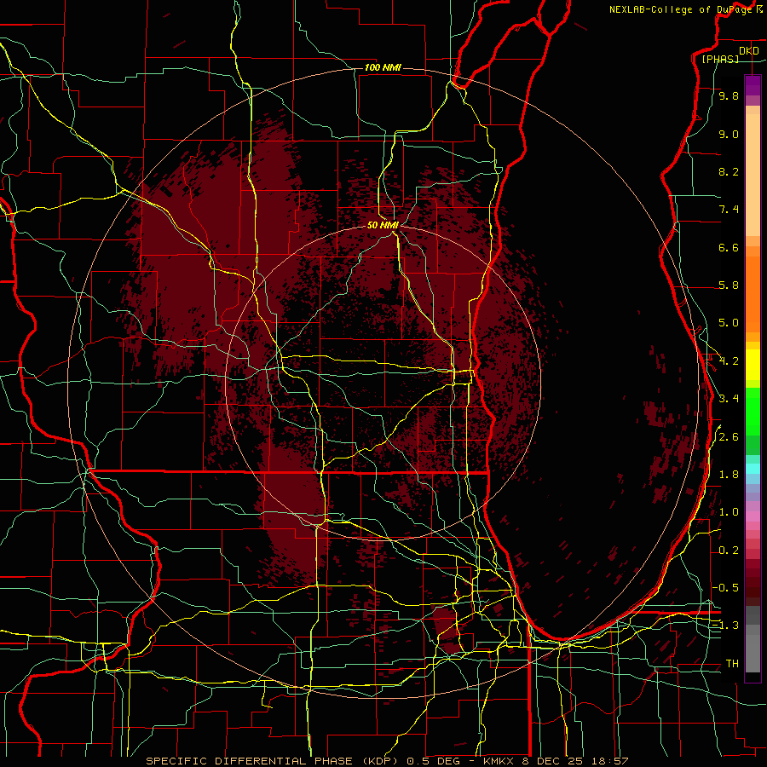The image size is (767, 767).
Task: Select the 6.6 scale label
Action: [729, 247]
